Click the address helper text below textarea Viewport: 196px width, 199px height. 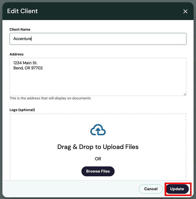coord(50,98)
